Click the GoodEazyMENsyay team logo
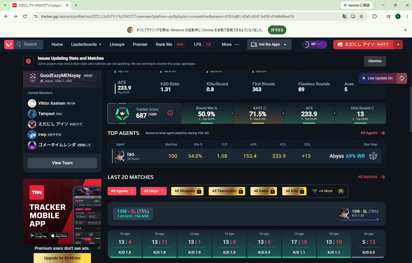Viewport: 412px width, 263px height. click(33, 77)
